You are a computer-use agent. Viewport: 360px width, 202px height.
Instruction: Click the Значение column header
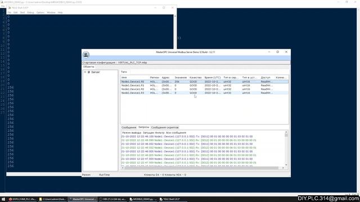(181, 77)
